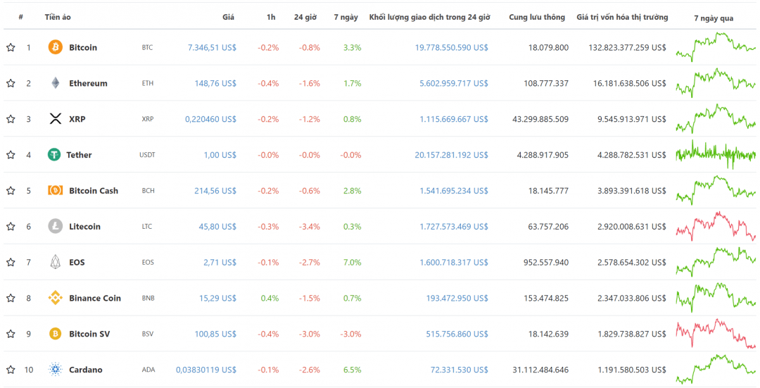Sort by the 1h change column
760x388 pixels.
[x=271, y=17]
